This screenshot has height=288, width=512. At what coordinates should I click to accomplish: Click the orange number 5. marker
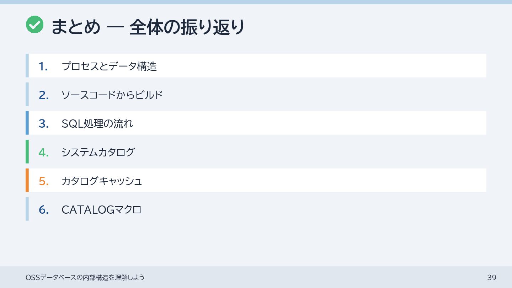(x=44, y=181)
